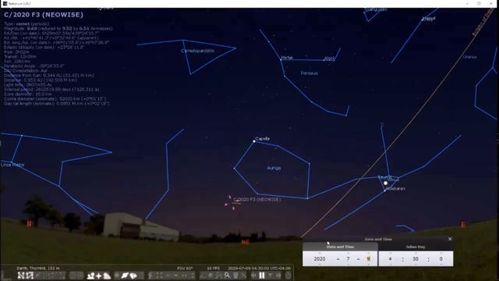Click the Camelopardalis constellation label
The image size is (499, 281).
pos(197,51)
